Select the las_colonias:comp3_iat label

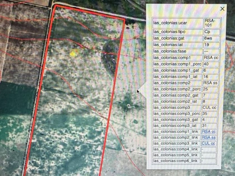pyautogui.click(x=175, y=126)
